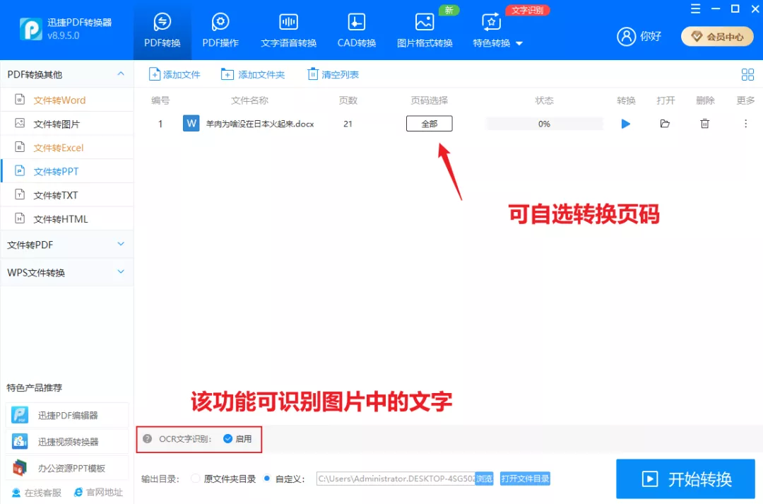Open output folder icon for docx row
Viewport: 763px width, 504px height.
pos(665,124)
